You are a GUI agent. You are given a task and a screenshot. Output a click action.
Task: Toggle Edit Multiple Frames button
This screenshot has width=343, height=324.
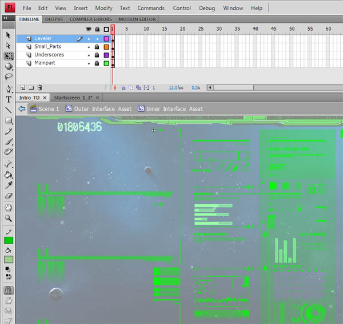point(138,88)
